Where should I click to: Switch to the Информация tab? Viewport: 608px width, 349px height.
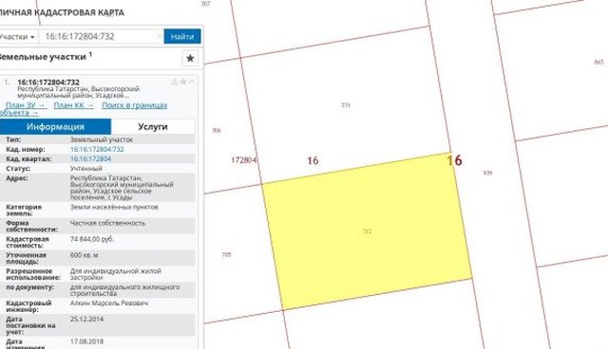point(55,126)
